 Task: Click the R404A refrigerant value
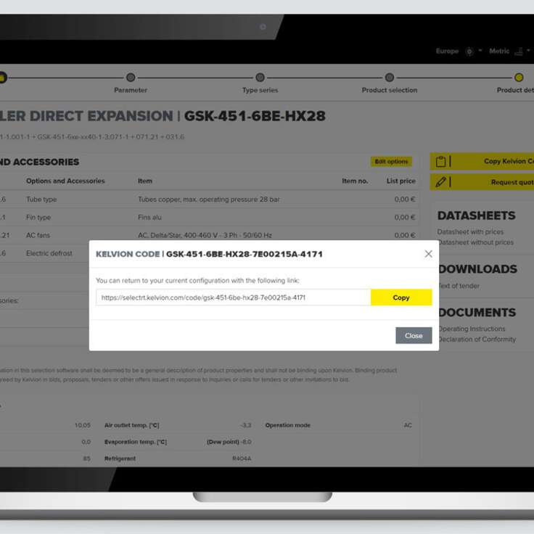click(242, 459)
